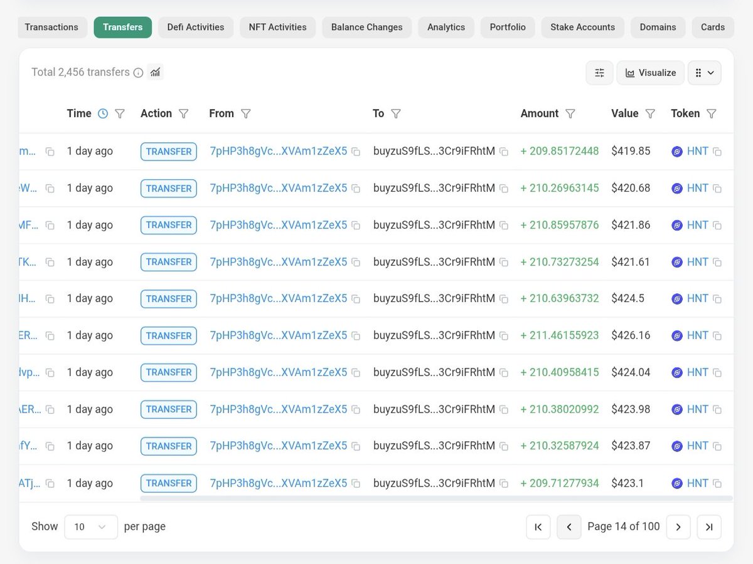Open From address link in $419.85 row
This screenshot has height=564, width=753.
[279, 151]
